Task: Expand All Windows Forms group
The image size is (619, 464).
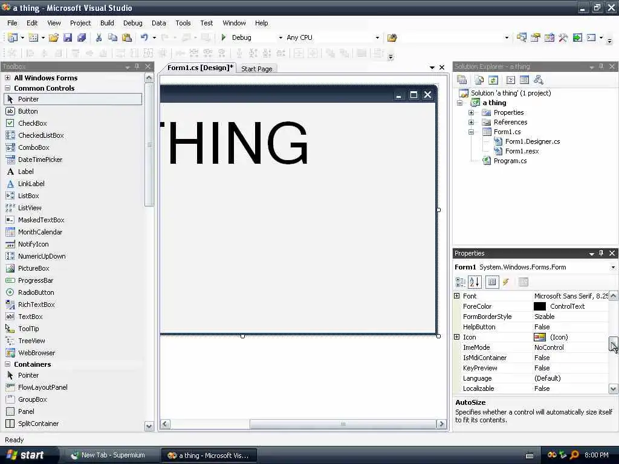Action: coord(7,78)
